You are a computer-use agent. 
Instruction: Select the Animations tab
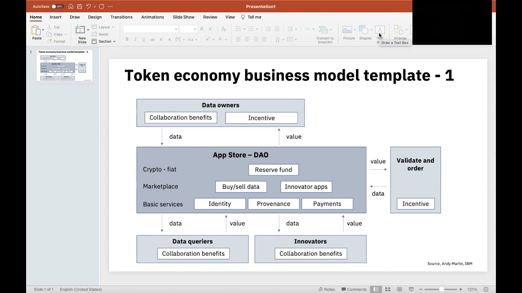click(153, 17)
